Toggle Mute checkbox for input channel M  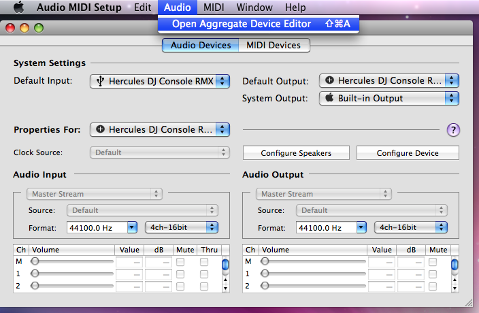180,261
